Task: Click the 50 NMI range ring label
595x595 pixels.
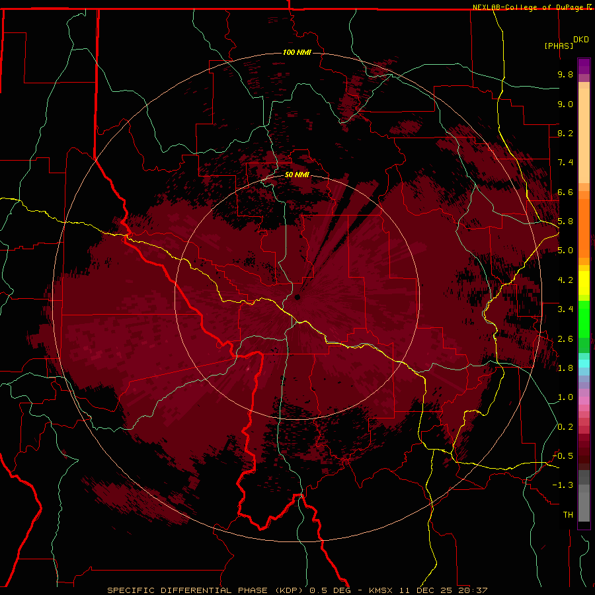Action: coord(297,175)
